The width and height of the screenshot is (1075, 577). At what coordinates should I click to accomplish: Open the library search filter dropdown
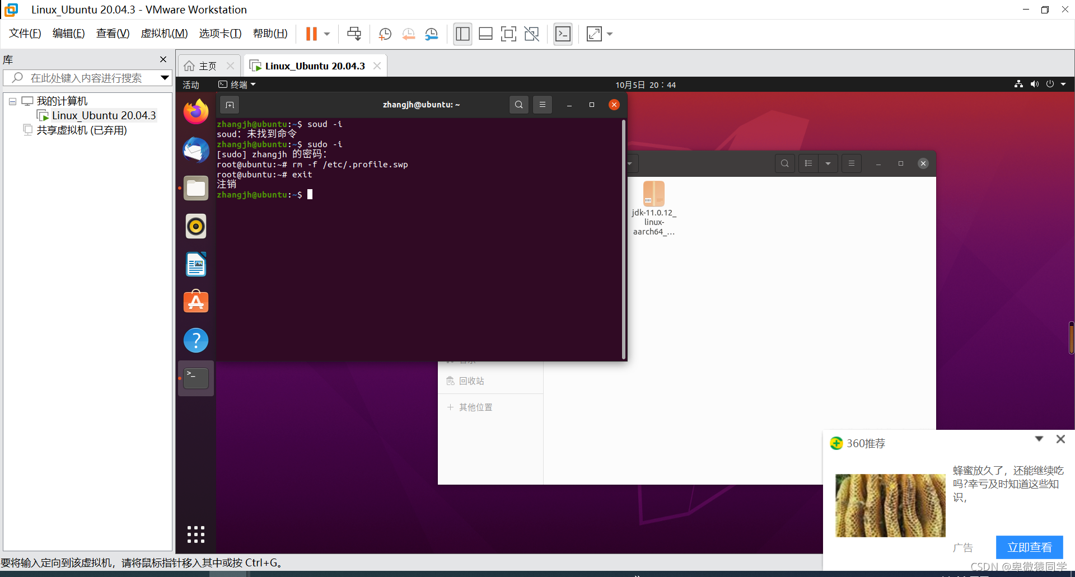[x=165, y=78]
